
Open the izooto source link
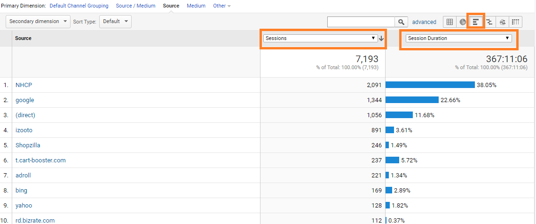[x=24, y=130]
